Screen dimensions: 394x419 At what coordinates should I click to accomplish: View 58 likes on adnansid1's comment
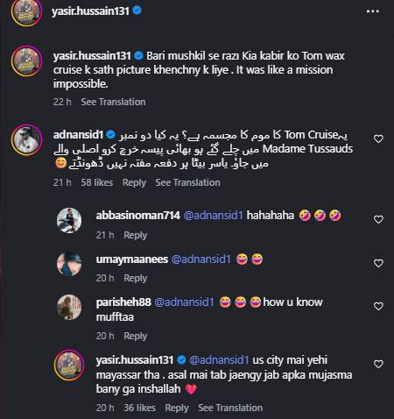tap(97, 182)
